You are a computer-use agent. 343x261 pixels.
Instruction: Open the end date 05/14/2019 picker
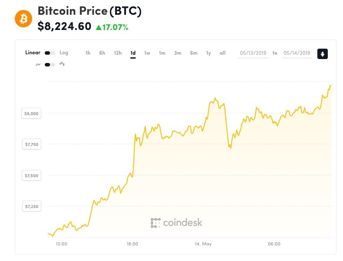point(297,53)
